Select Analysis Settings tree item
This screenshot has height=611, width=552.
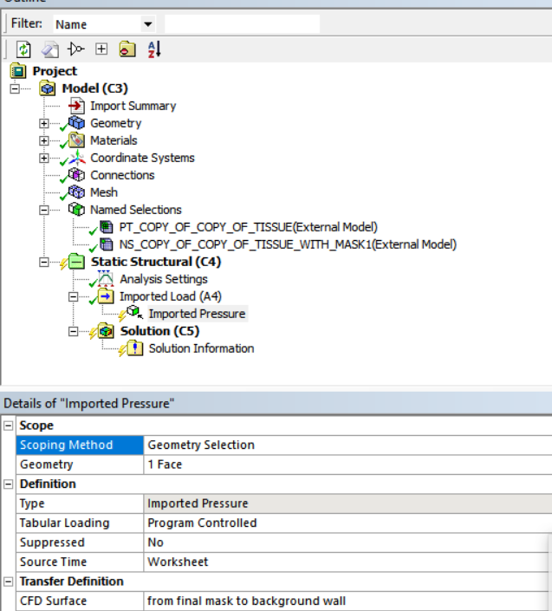click(x=163, y=279)
